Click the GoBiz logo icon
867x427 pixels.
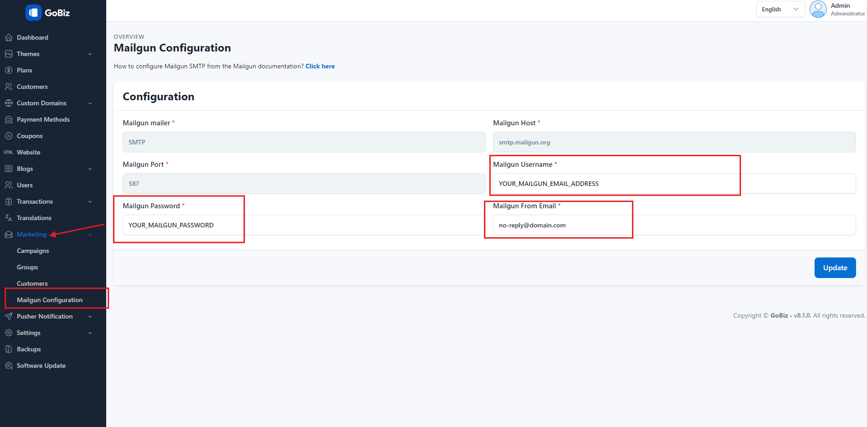pyautogui.click(x=33, y=13)
